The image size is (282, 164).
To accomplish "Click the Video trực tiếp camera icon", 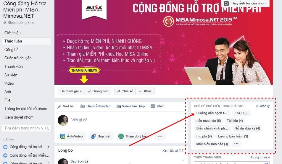I will [x=119, y=106].
